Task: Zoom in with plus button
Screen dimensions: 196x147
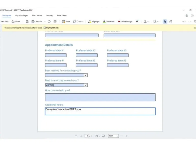Action: pos(127,136)
